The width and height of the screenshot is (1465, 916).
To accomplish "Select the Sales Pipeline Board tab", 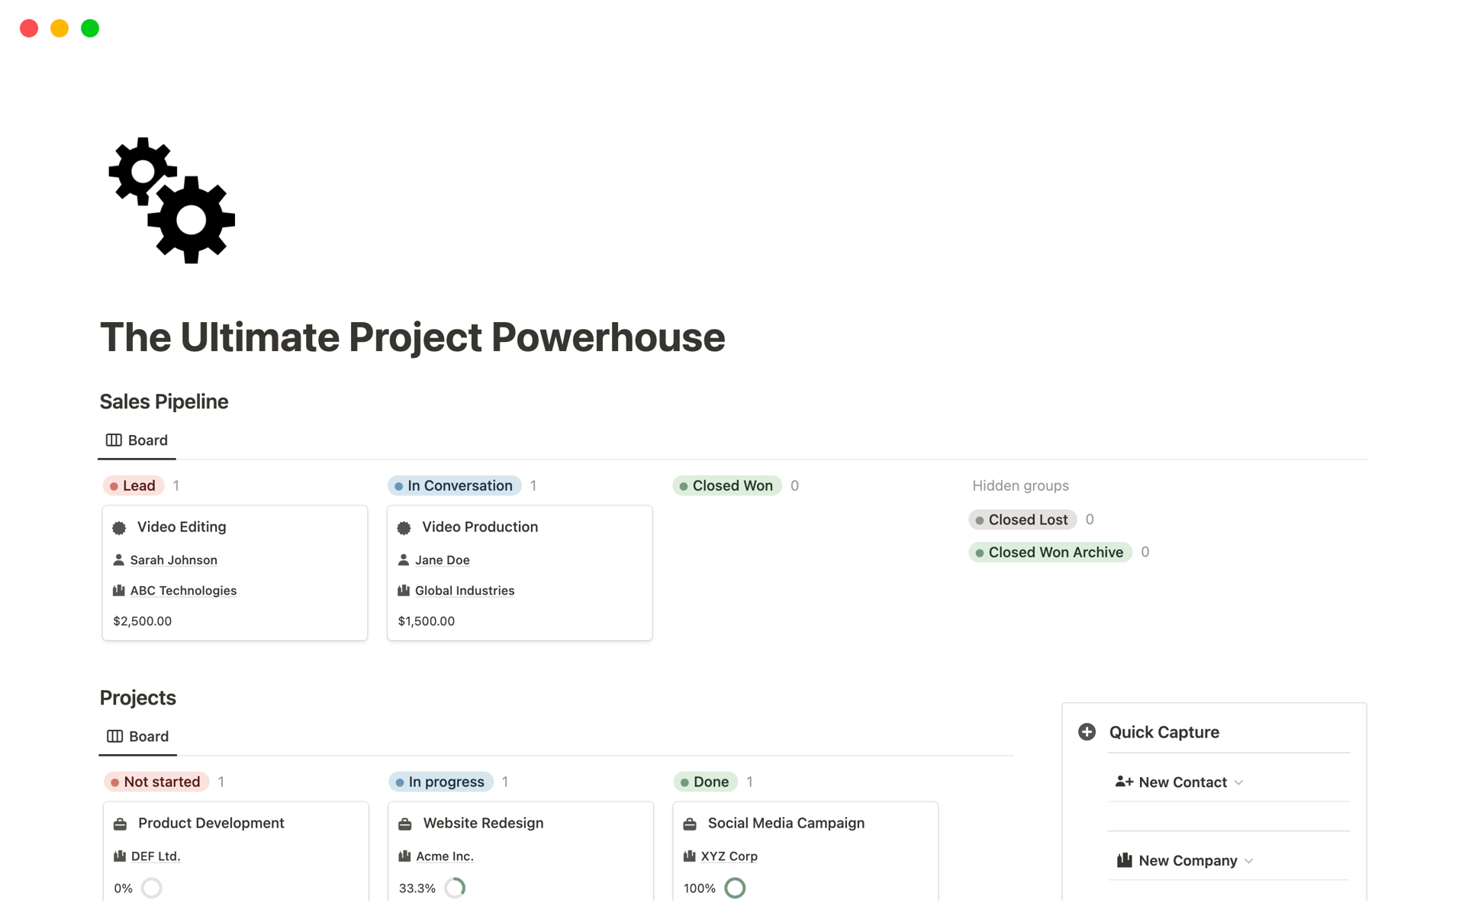I will click(137, 440).
